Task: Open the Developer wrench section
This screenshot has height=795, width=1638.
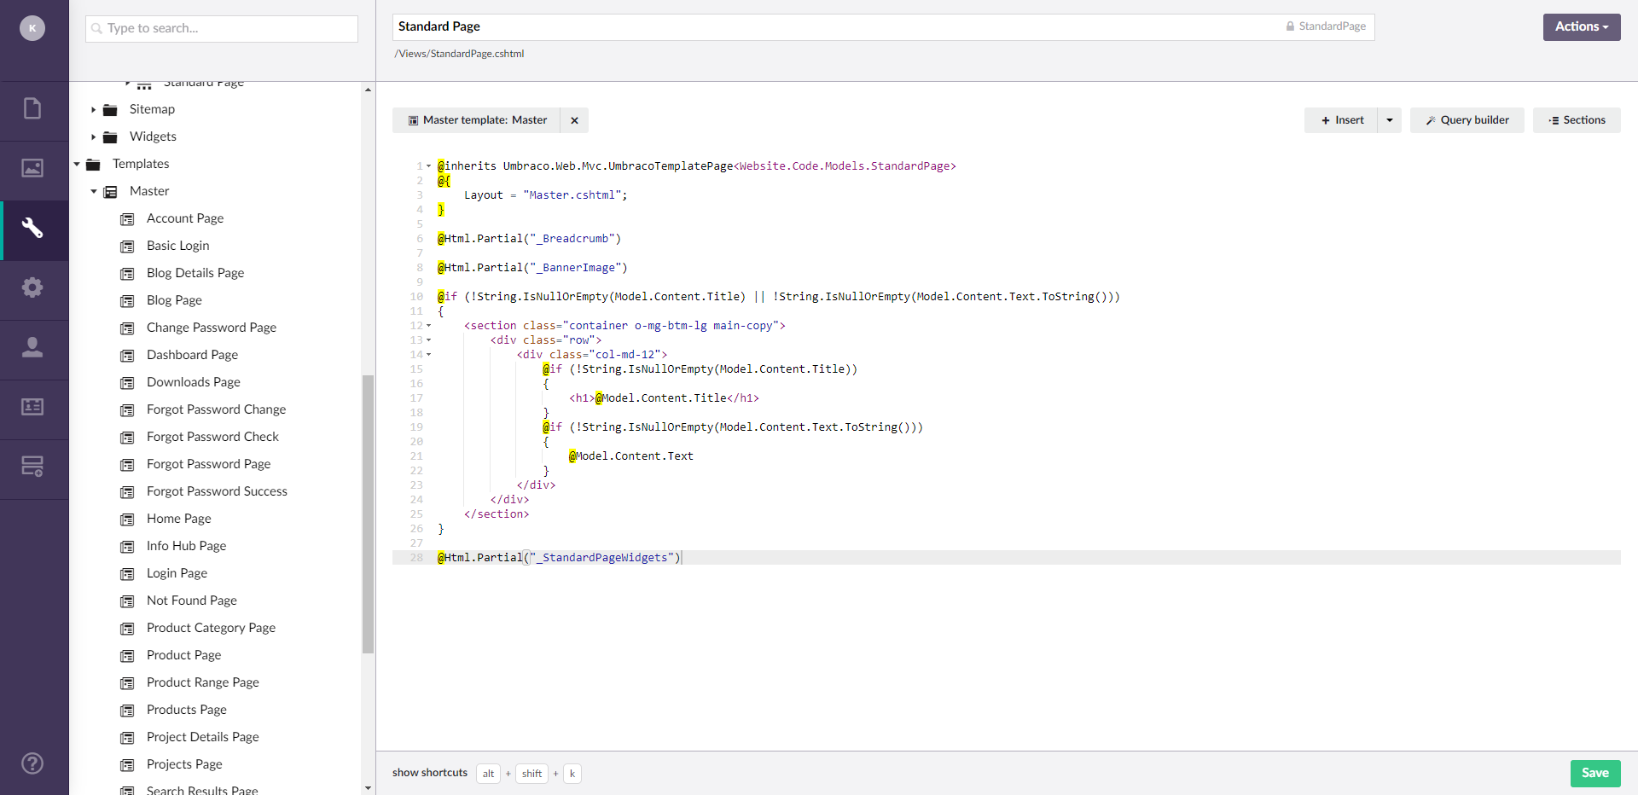Action: click(x=32, y=228)
